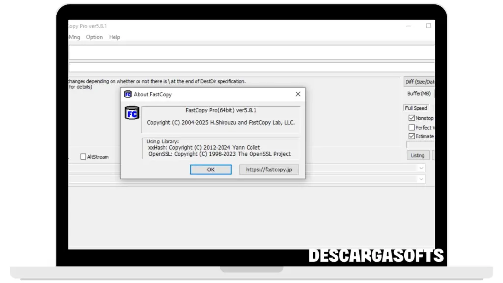Minimize the FastCopy Pro window
The width and height of the screenshot is (503, 283).
[409, 26]
